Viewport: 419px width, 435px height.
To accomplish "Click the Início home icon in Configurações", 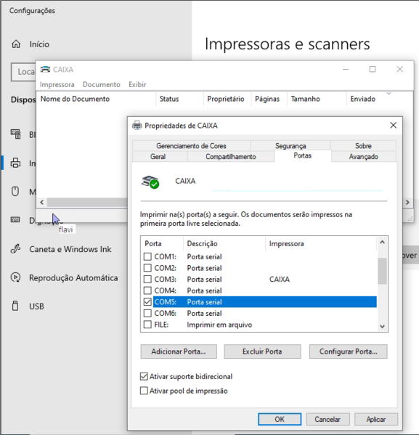I will pyautogui.click(x=16, y=44).
